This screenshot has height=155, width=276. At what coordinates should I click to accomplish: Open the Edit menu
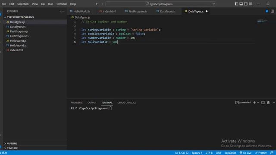tap(12, 4)
